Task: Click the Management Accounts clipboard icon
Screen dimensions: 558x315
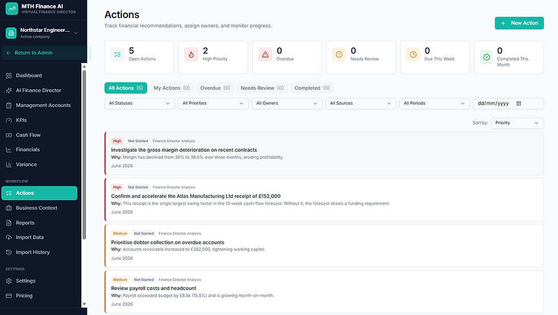Action: click(9, 105)
